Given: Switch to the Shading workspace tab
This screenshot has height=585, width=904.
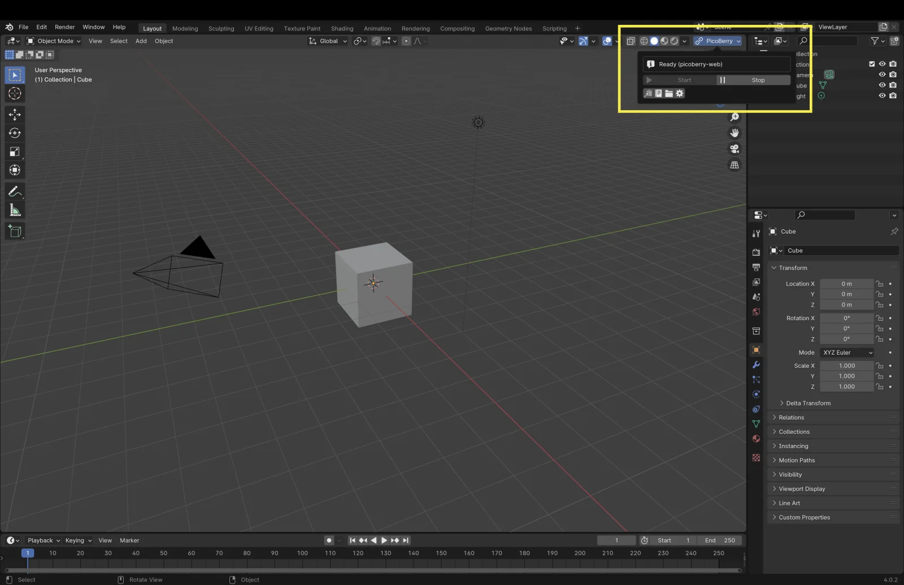Looking at the screenshot, I should [x=342, y=28].
